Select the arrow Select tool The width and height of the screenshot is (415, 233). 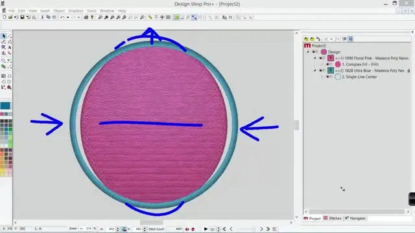[x=4, y=36]
